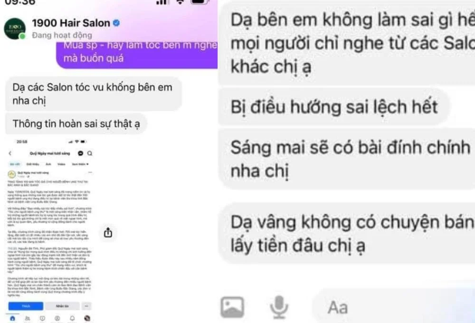475x323 pixels.
Task: Select the first tab in embedded page tabs
Action: [15, 164]
